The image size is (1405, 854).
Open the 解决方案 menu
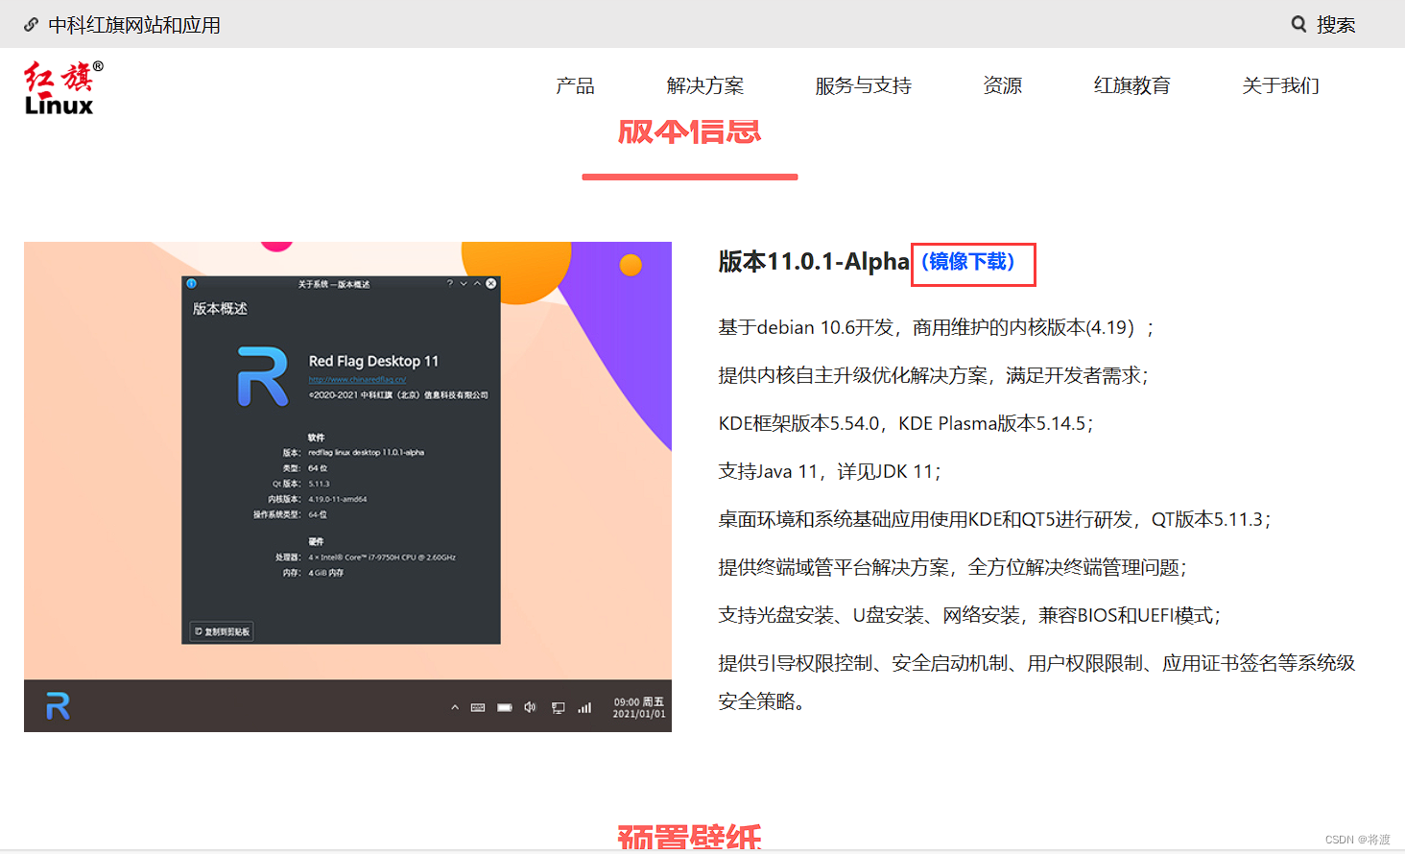point(705,85)
